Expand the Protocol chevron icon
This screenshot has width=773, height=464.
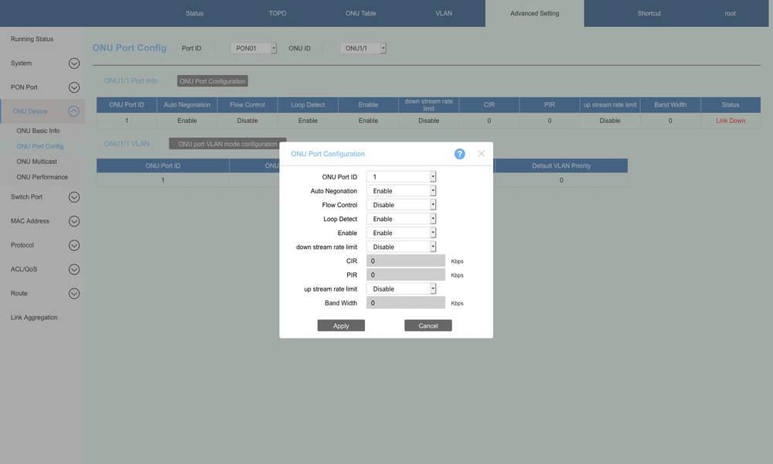point(74,245)
